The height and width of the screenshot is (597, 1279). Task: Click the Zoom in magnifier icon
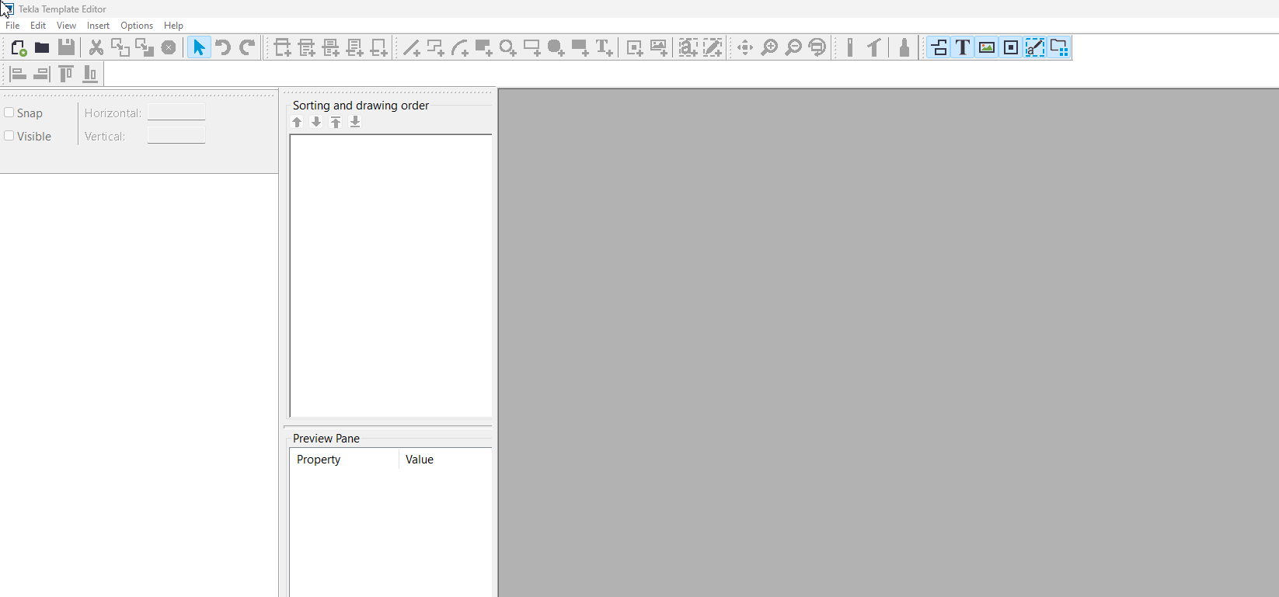pyautogui.click(x=769, y=48)
